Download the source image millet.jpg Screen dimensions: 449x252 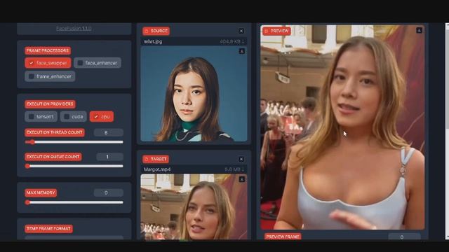[241, 51]
